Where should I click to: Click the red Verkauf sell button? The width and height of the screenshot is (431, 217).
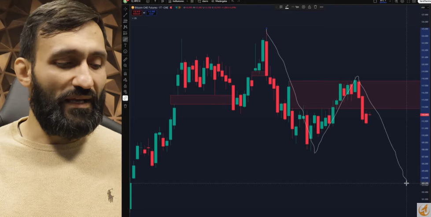(136, 13)
